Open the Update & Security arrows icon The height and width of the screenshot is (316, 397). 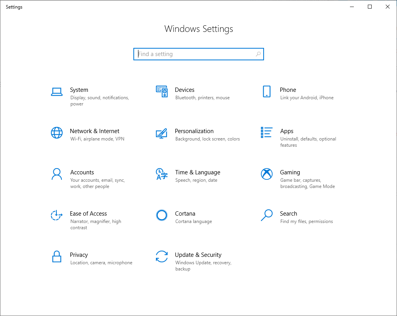point(161,256)
